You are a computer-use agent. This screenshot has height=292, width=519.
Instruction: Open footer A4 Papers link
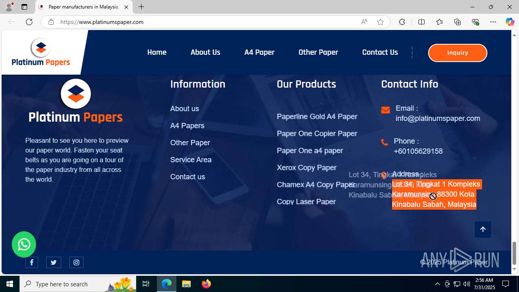coord(187,126)
